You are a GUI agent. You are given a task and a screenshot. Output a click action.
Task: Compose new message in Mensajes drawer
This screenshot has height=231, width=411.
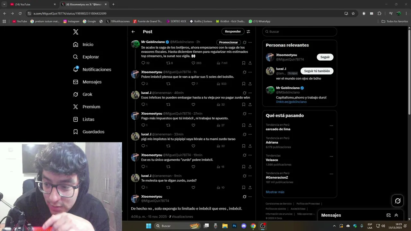(389, 215)
